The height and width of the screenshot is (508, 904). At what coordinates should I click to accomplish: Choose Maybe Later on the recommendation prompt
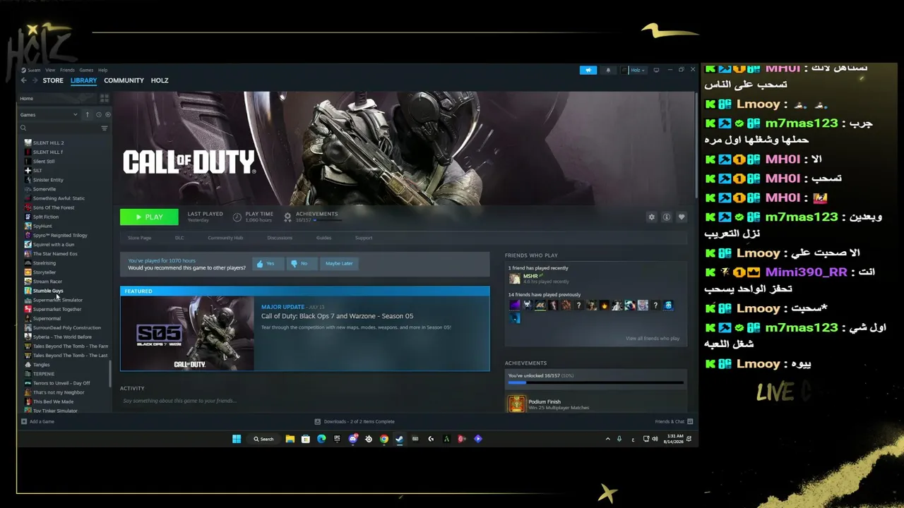click(x=339, y=264)
